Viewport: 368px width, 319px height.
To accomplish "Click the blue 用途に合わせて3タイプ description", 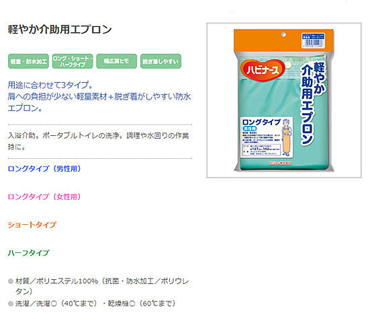I will point(99,96).
